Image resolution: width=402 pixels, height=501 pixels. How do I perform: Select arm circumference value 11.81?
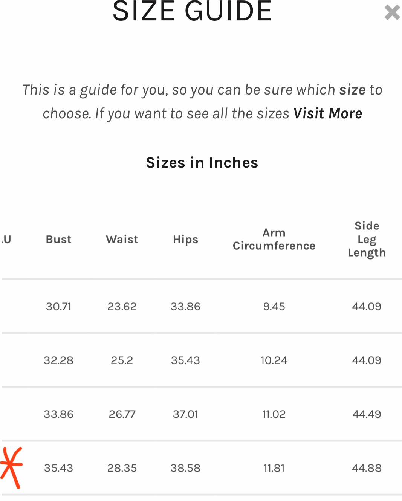pos(274,468)
